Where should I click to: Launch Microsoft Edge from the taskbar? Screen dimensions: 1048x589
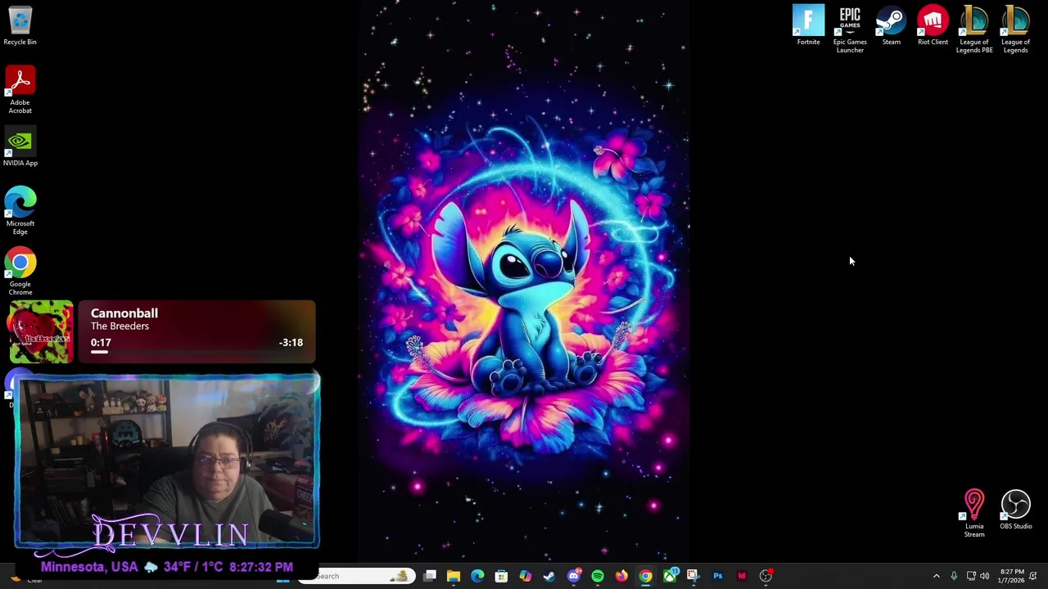(x=477, y=576)
